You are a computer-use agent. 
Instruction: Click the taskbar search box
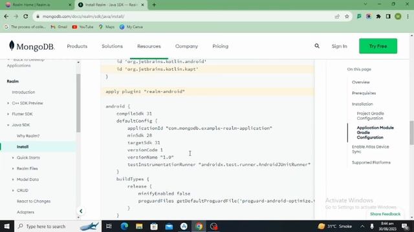(58, 226)
